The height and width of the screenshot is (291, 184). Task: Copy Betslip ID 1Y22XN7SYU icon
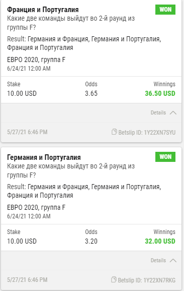click(x=114, y=132)
